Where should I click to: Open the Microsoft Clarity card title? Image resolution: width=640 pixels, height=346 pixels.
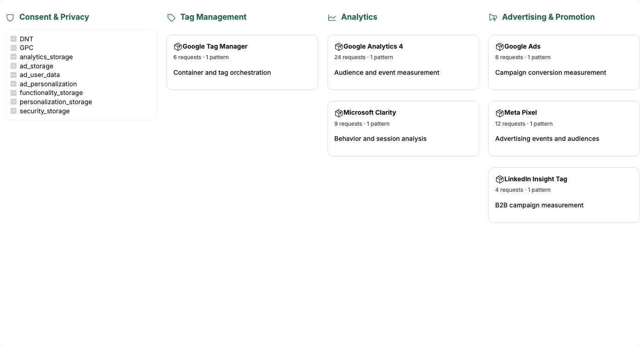(x=370, y=112)
